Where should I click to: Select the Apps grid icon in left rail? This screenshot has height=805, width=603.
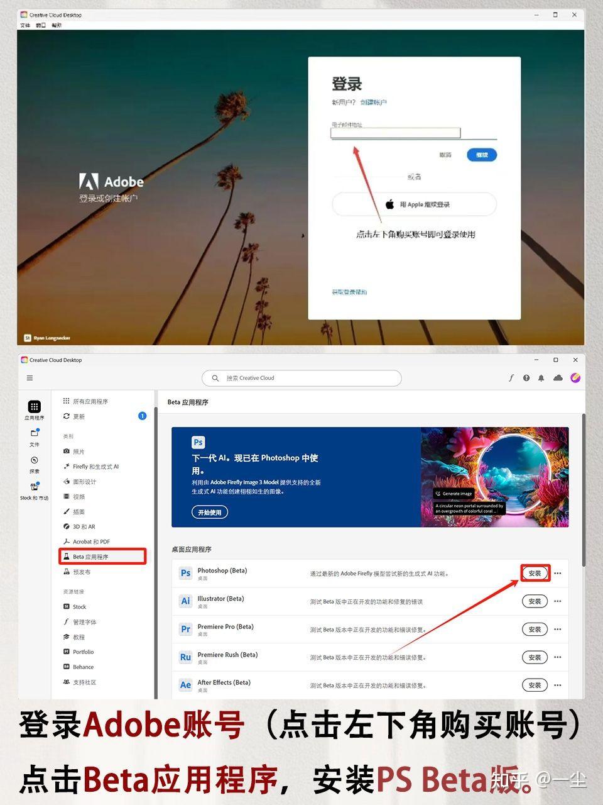35,407
